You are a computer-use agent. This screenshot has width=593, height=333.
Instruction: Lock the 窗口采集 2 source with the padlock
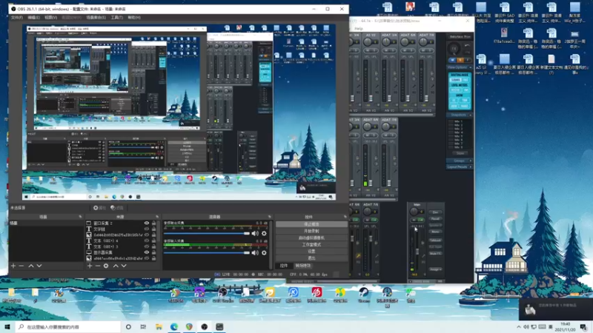coord(154,223)
